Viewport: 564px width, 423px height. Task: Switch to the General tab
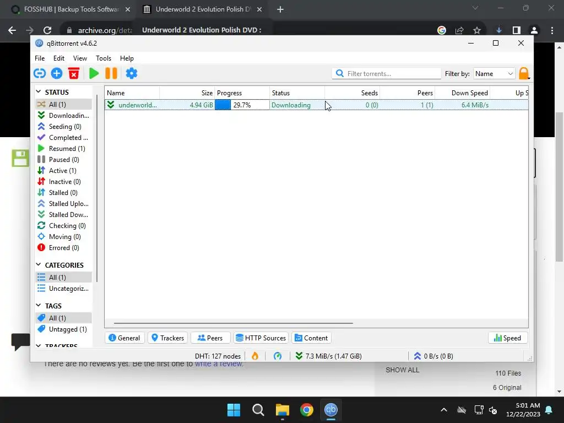124,338
